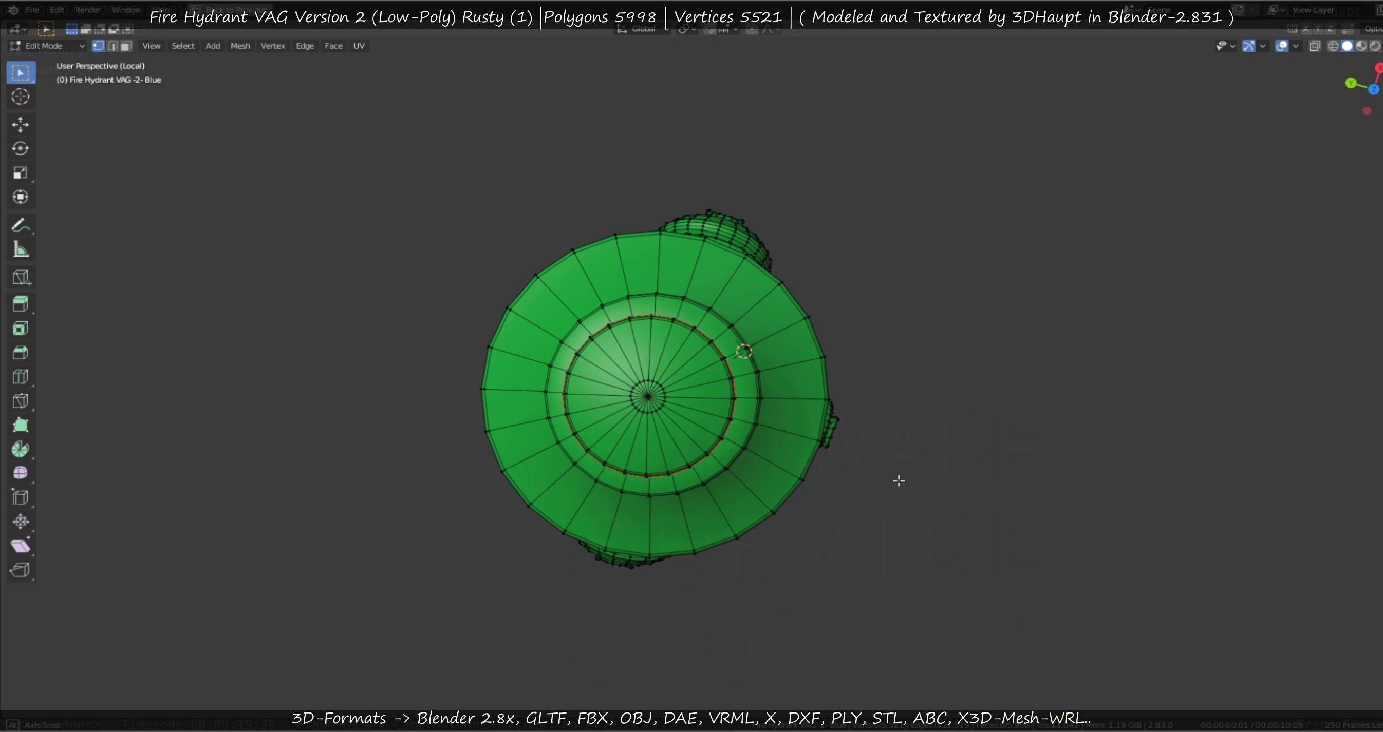Select the Rotate tool
The image size is (1383, 732).
21,148
